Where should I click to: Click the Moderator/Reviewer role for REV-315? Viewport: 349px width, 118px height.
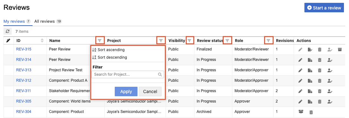(x=252, y=49)
